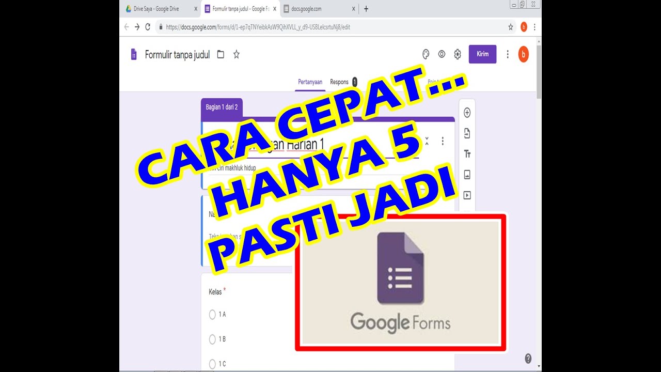Screen dimensions: 661x372
Task: Click the Google Forms home icon
Action: click(x=134, y=54)
